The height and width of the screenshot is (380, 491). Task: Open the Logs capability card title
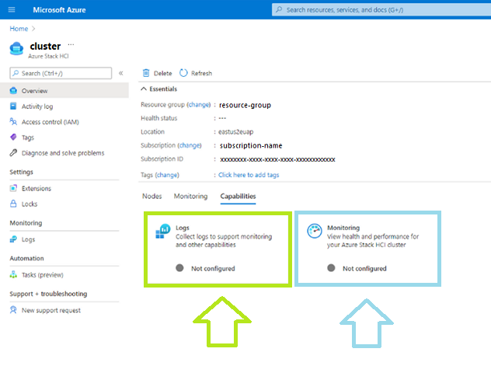point(183,228)
